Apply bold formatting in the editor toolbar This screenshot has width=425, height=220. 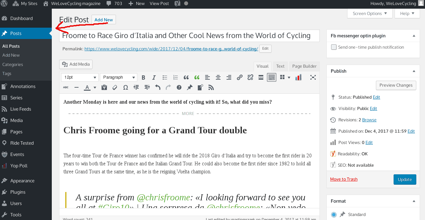143,77
